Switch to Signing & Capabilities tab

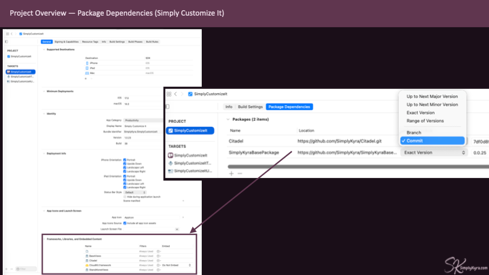(x=67, y=42)
